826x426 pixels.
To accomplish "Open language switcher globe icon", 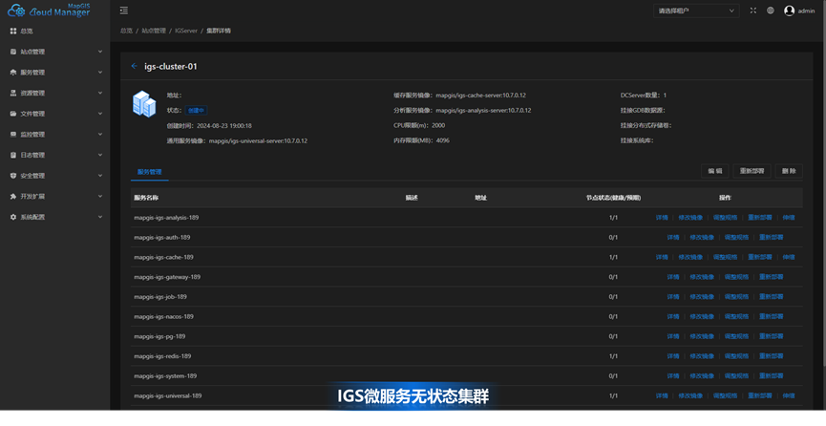I will pyautogui.click(x=771, y=11).
